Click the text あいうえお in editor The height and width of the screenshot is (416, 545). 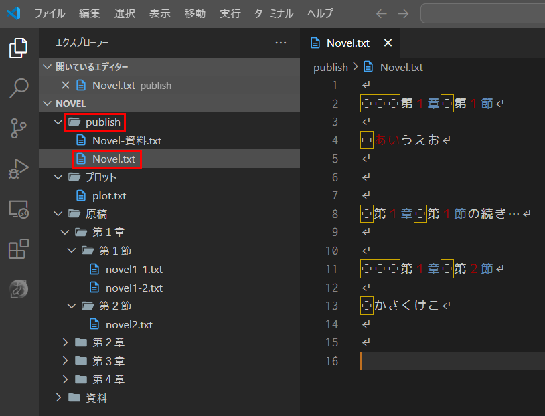click(406, 140)
